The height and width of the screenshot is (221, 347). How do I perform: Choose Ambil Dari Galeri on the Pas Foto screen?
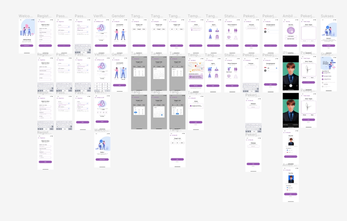(x=291, y=38)
